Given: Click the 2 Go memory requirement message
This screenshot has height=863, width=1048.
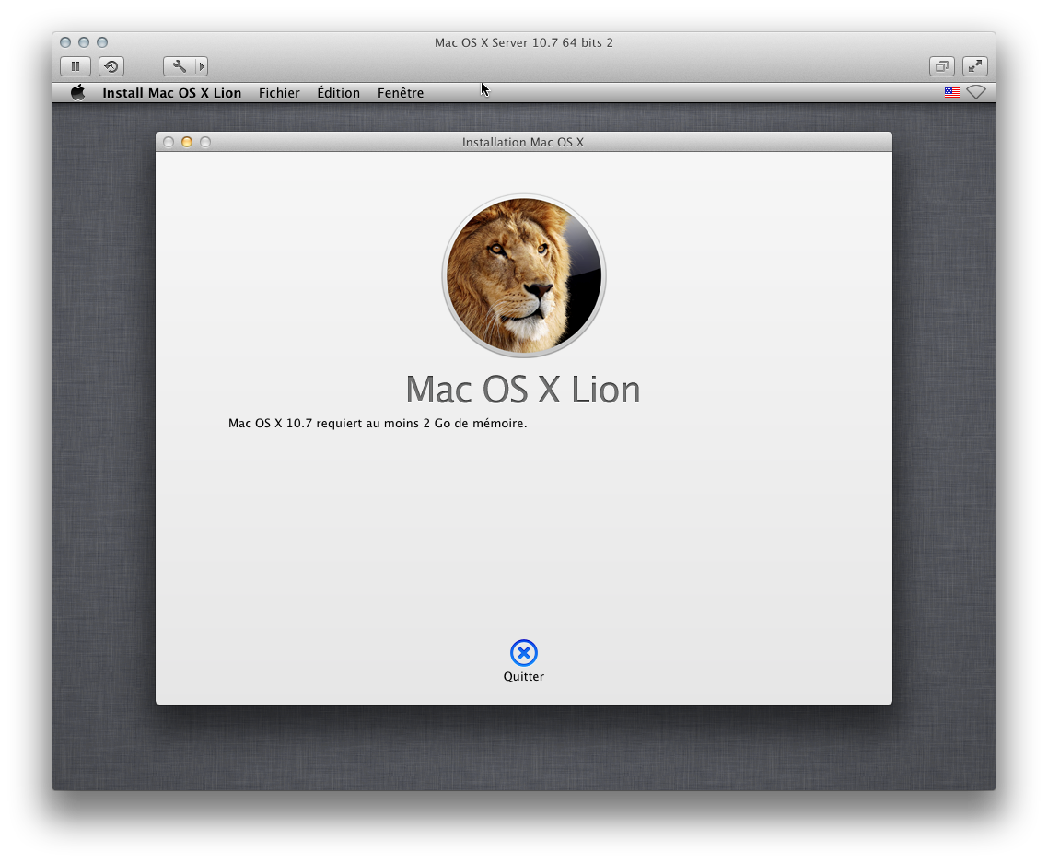Looking at the screenshot, I should (x=378, y=423).
